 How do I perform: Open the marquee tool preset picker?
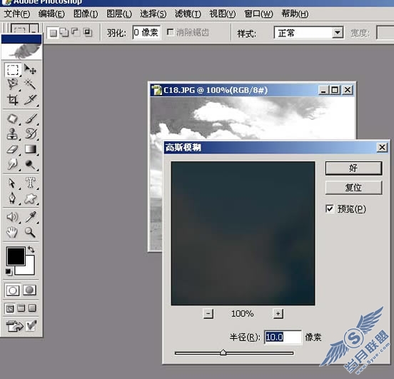34,29
